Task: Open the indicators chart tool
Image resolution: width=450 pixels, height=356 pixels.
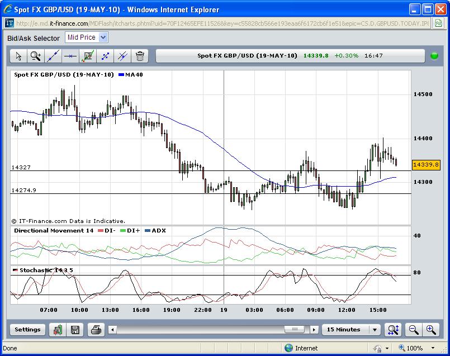Action: click(88, 56)
